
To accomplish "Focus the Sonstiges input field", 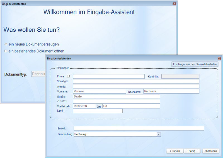I will pyautogui.click(x=136, y=81).
